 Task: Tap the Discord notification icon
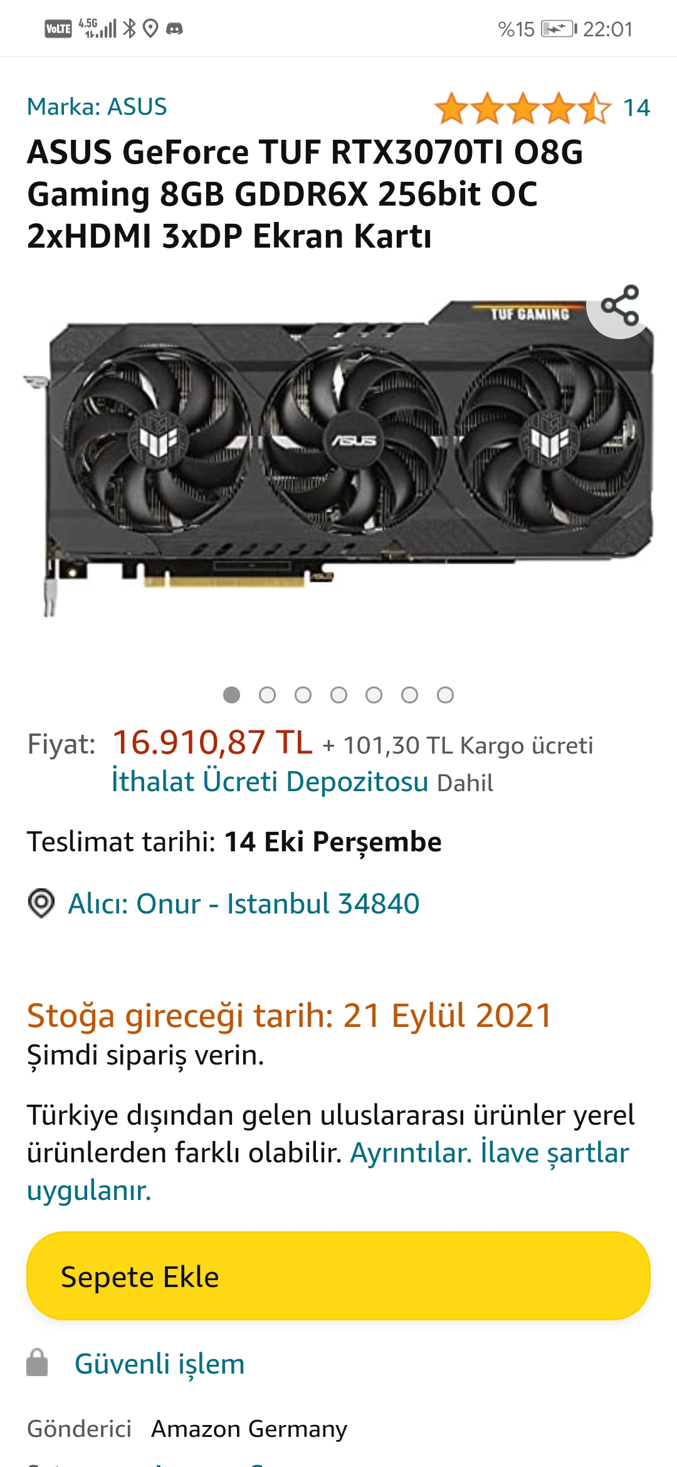(x=174, y=29)
